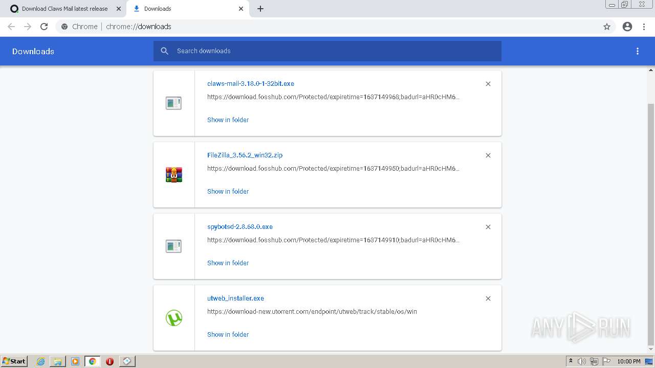Screen dimensions: 655x368
Task: Remove utweb_installer.exe from list
Action: pyautogui.click(x=488, y=298)
